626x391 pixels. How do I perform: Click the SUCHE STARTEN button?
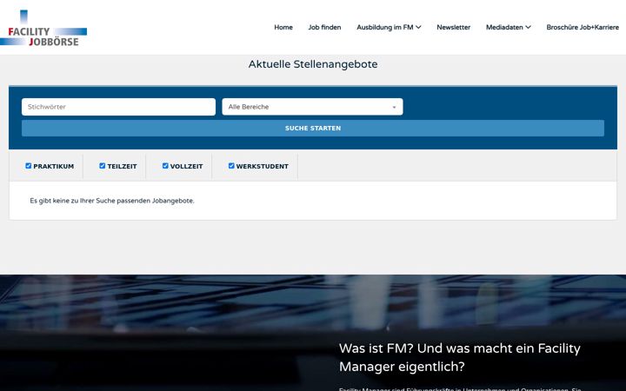click(313, 128)
